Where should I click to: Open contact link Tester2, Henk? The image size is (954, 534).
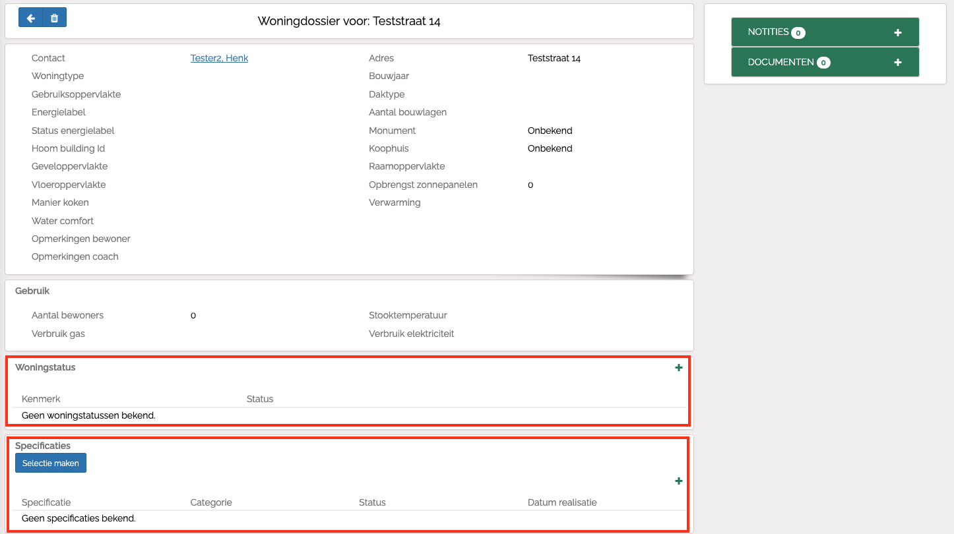pyautogui.click(x=219, y=58)
